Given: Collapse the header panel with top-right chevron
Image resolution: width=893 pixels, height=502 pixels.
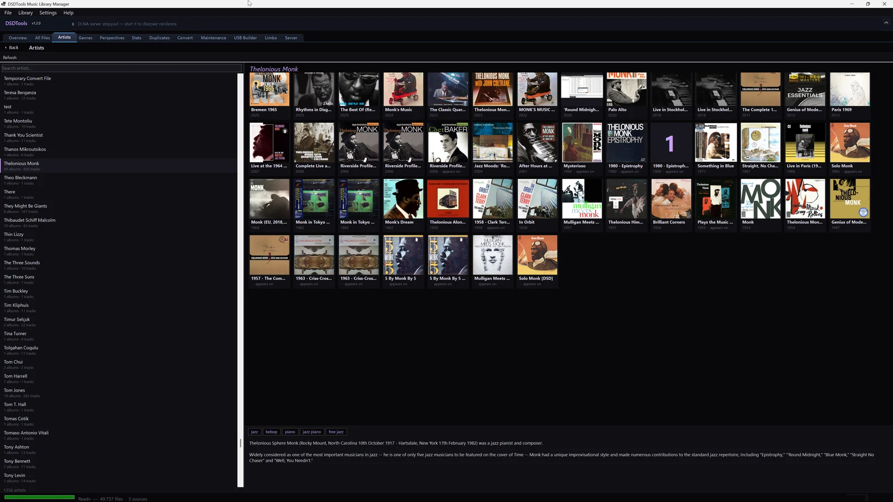Looking at the screenshot, I should 886,23.
